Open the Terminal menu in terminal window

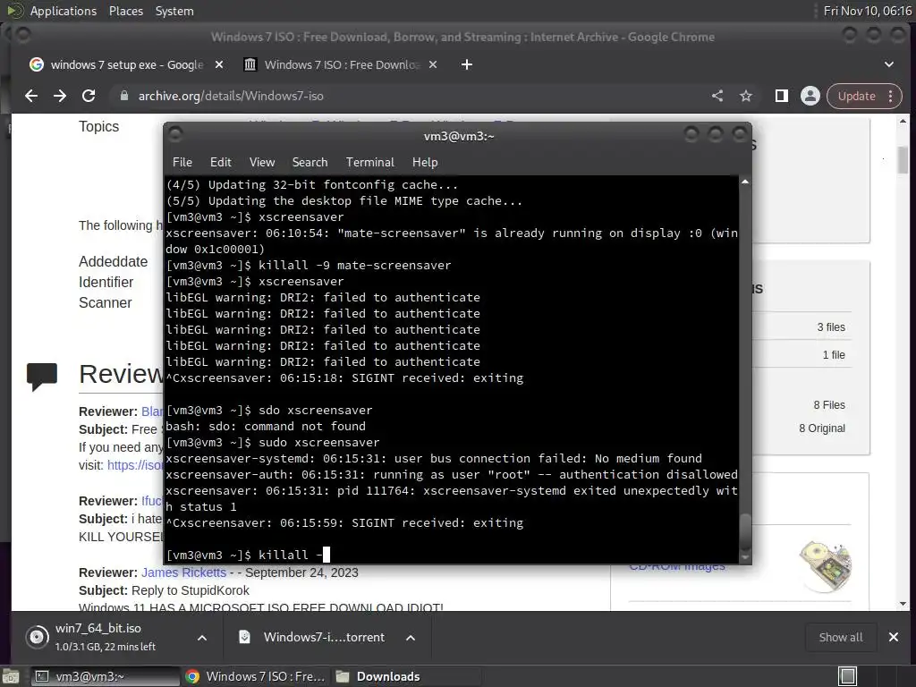tap(369, 163)
